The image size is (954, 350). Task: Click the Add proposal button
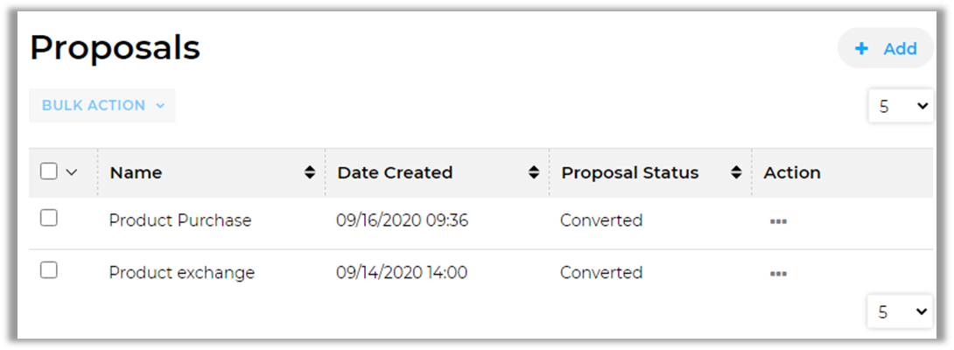886,49
